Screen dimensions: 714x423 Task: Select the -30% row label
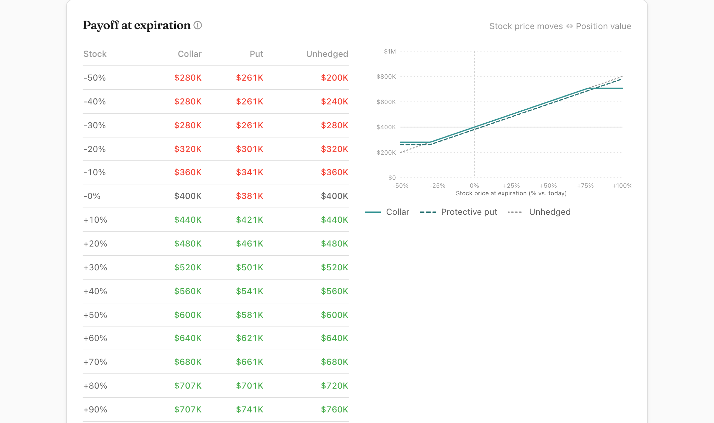[x=95, y=125]
